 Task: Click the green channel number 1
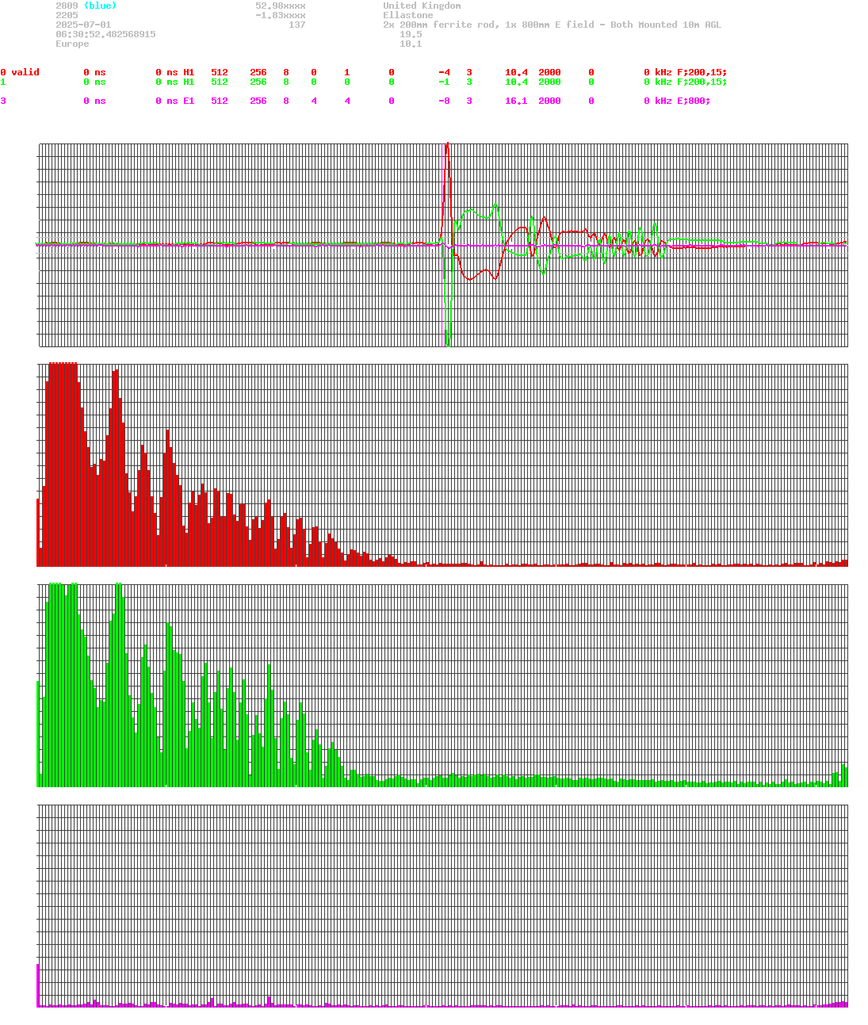[x=3, y=82]
